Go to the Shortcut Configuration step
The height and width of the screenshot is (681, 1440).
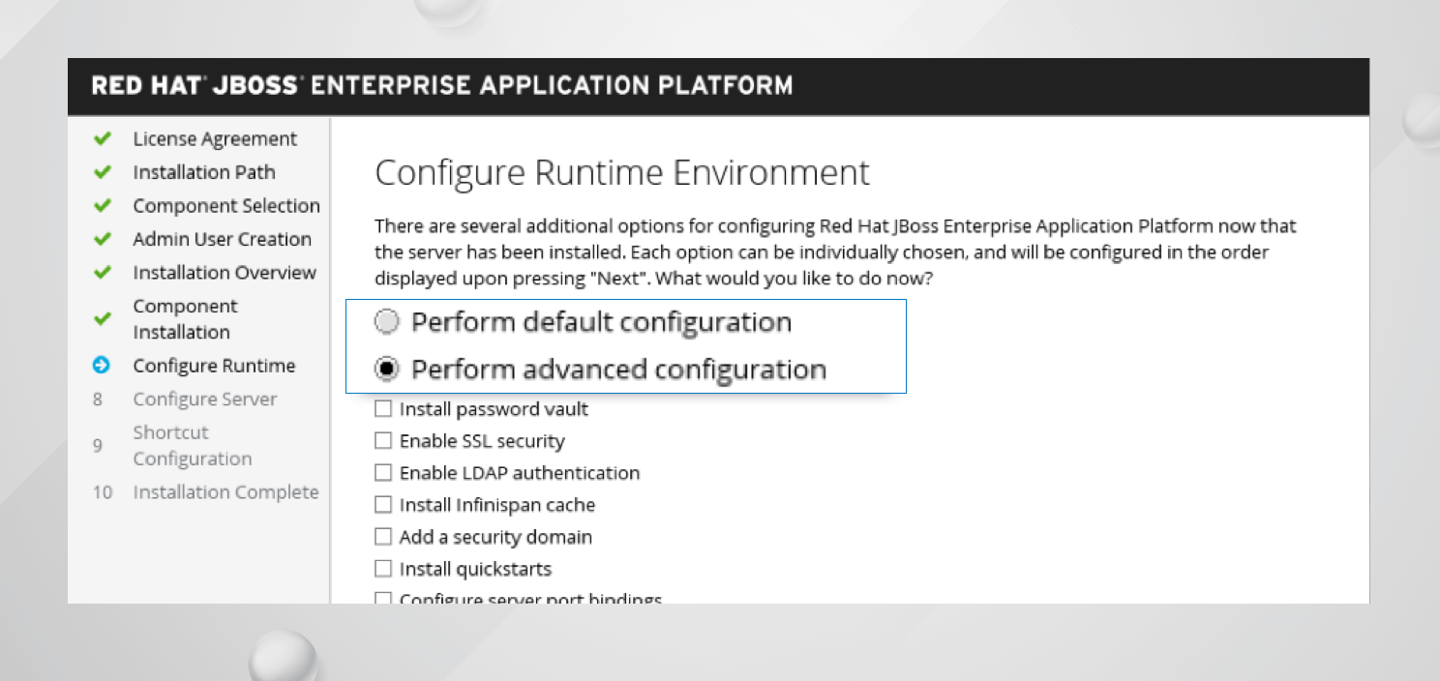tap(192, 446)
